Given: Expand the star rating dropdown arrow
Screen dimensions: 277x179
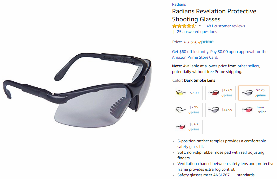Looking at the screenshot, I should (x=200, y=26).
